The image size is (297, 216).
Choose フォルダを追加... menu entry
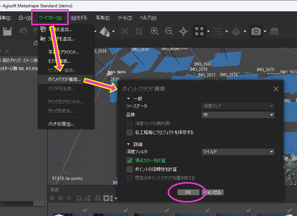click(66, 39)
